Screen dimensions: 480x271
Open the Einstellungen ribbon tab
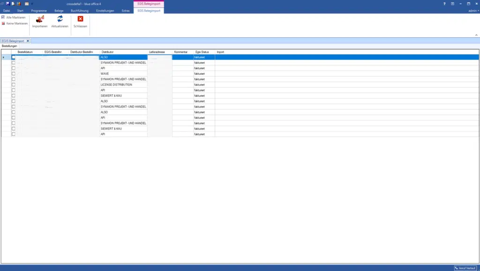[x=105, y=11]
